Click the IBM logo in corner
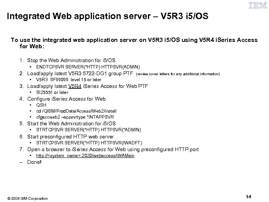Image resolution: width=269 pixels, height=202 pixels. [x=258, y=5]
